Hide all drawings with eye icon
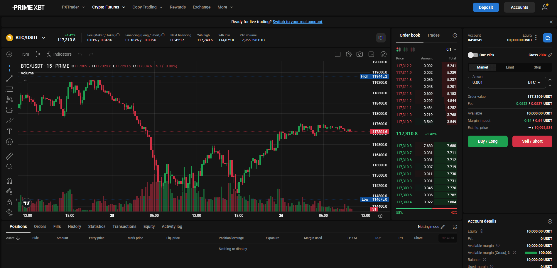Image resolution: width=557 pixels, height=268 pixels. [9, 212]
